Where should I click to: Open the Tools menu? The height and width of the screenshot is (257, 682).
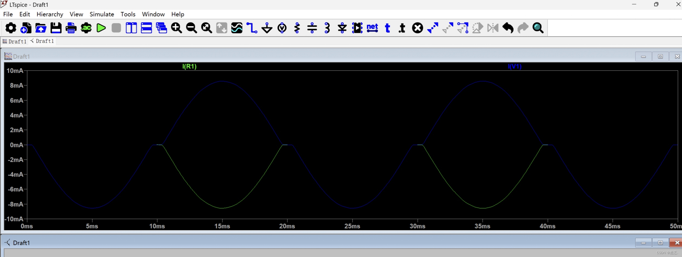click(x=128, y=14)
